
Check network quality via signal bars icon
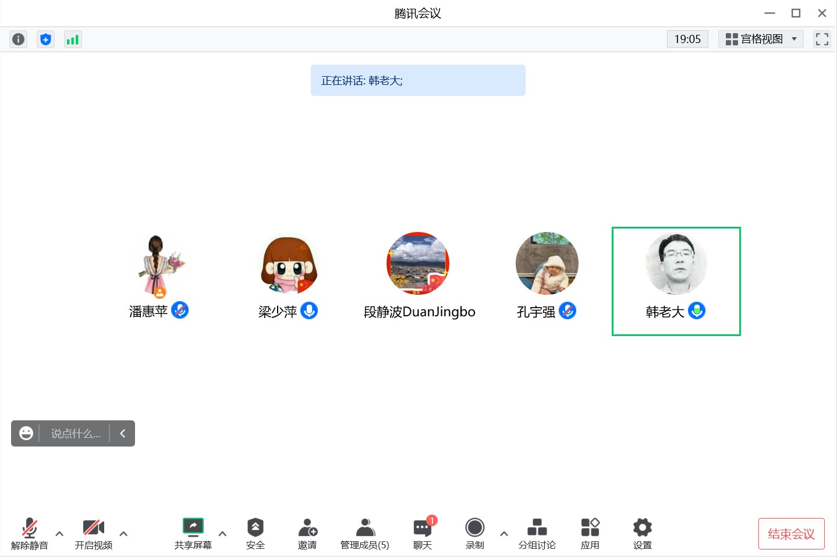coord(73,39)
